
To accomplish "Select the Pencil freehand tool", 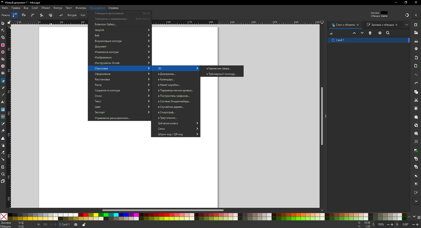I will tap(3, 88).
